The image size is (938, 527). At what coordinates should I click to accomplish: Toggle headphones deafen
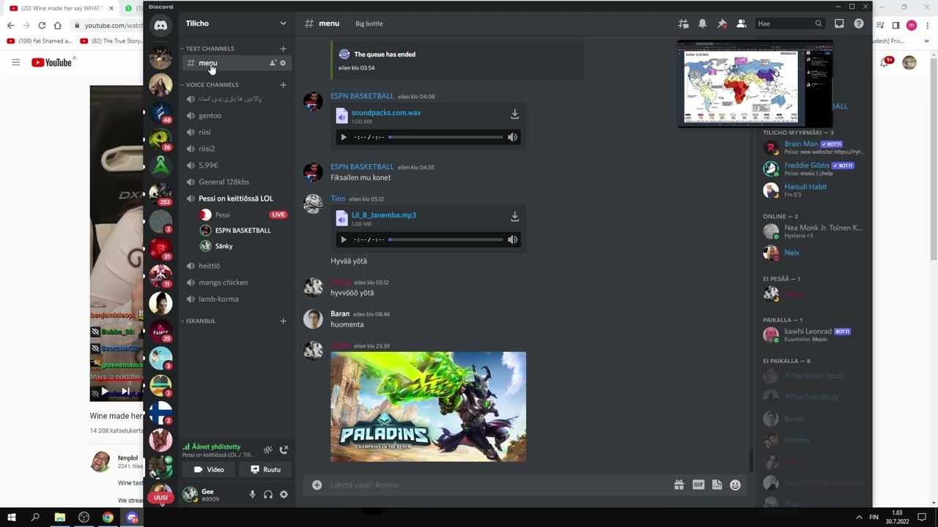[268, 495]
